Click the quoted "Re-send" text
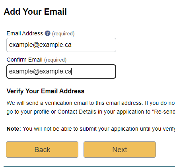 pos(163,112)
